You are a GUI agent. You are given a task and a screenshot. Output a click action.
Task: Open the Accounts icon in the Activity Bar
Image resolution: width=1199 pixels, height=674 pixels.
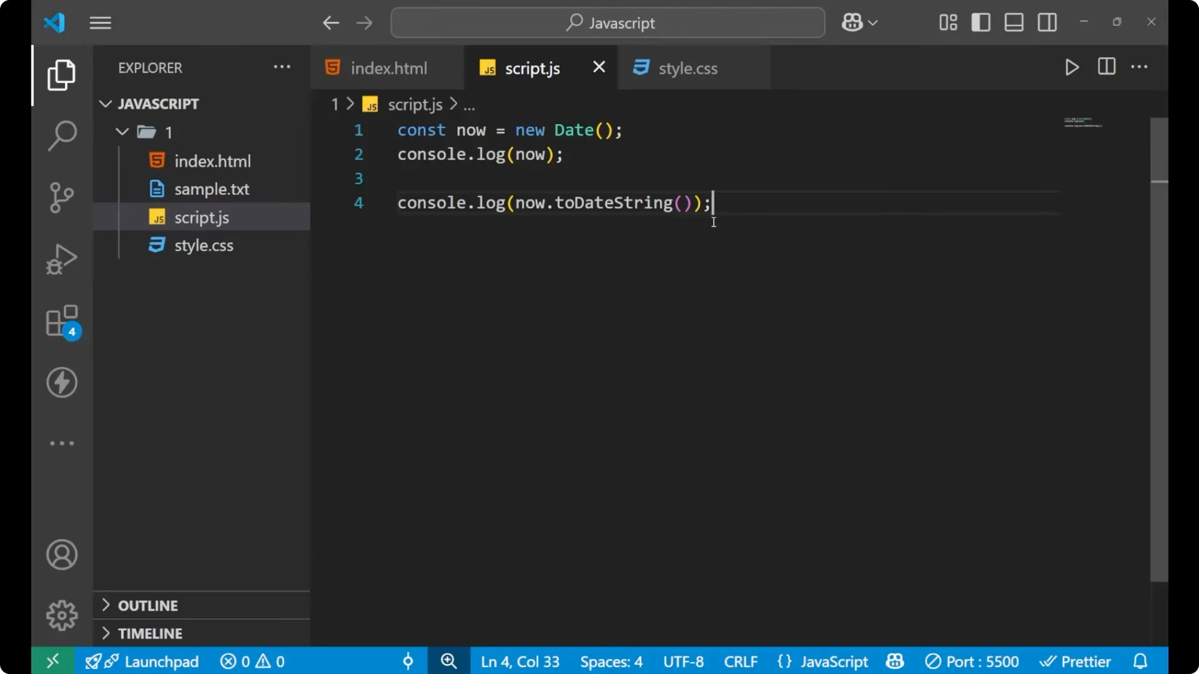click(x=61, y=555)
